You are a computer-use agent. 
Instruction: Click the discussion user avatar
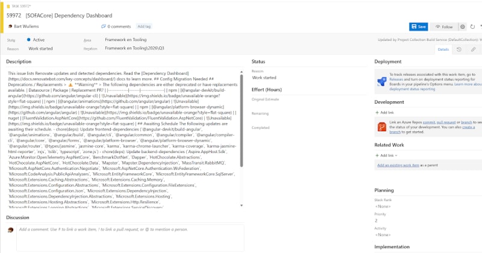coord(10,230)
